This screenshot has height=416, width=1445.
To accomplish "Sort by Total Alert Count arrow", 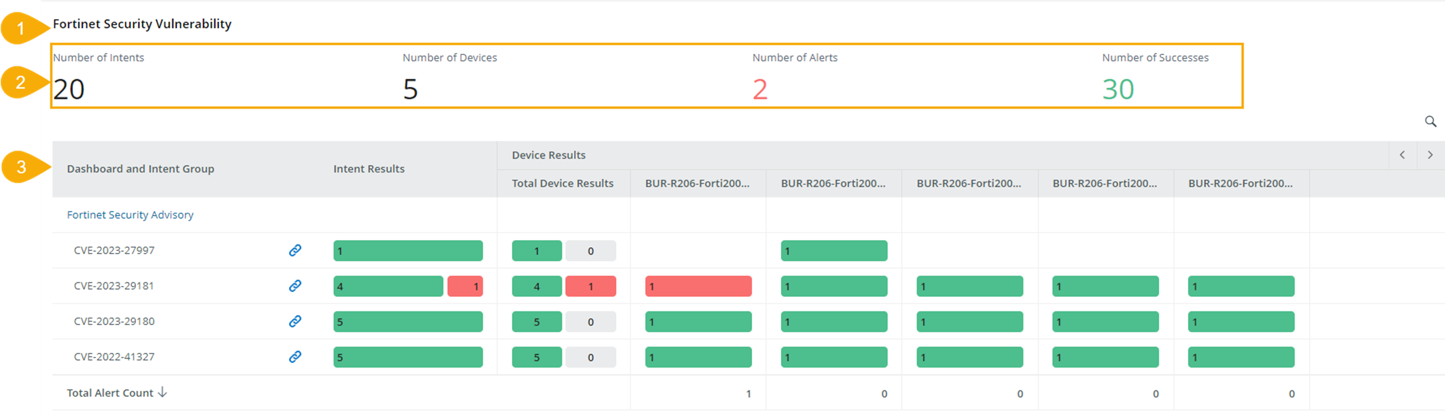I will click(x=162, y=392).
